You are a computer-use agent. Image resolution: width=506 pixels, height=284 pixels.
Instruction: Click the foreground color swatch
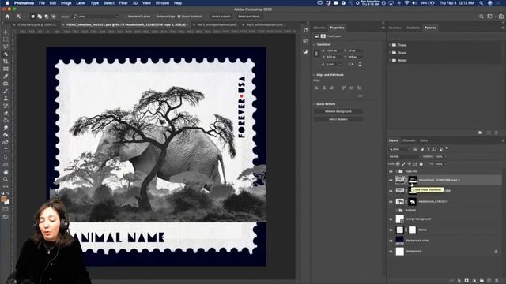pyautogui.click(x=4, y=200)
